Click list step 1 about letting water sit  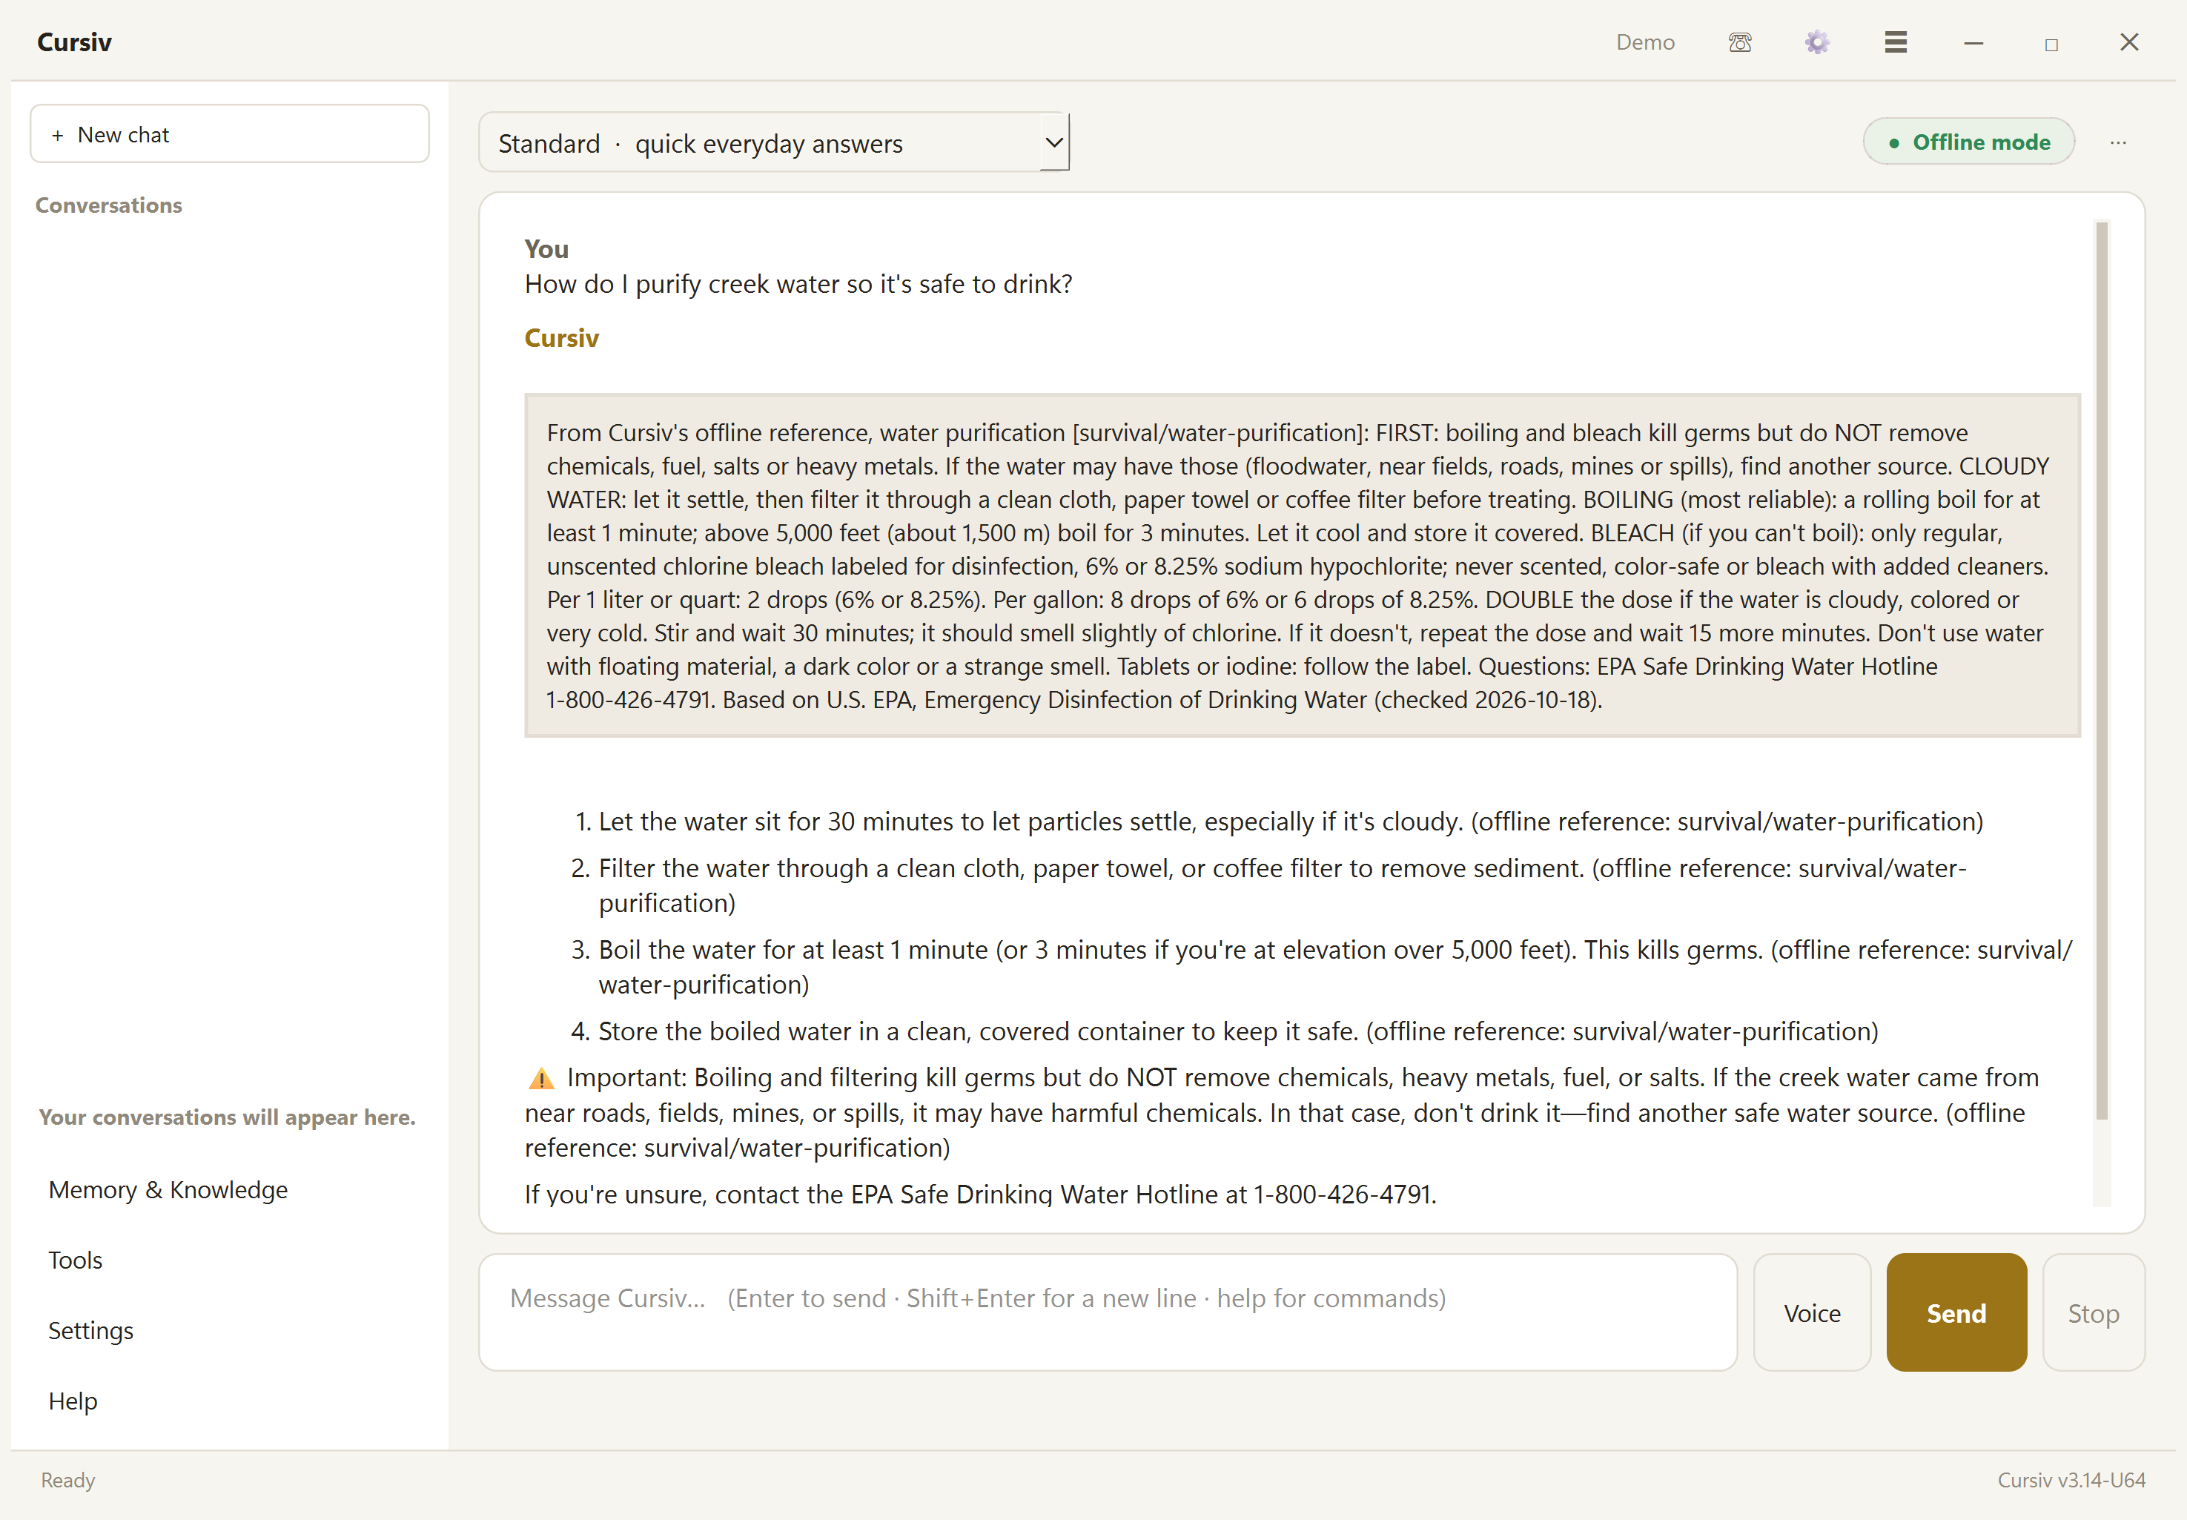pos(1279,821)
